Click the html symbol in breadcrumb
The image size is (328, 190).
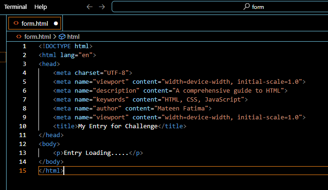point(73,37)
